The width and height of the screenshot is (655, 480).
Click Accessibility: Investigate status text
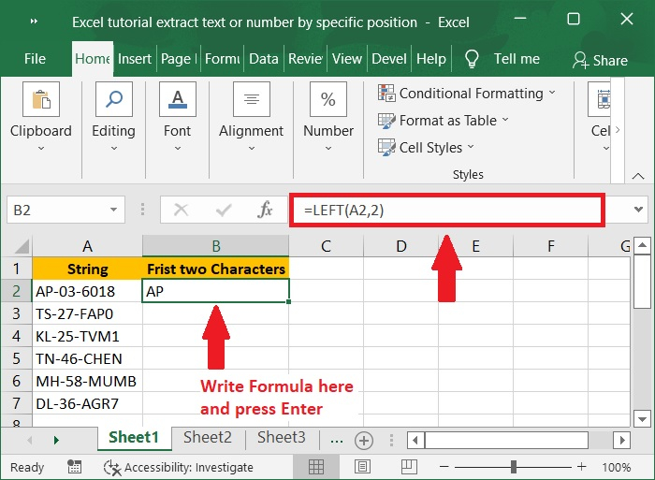pyautogui.click(x=189, y=468)
